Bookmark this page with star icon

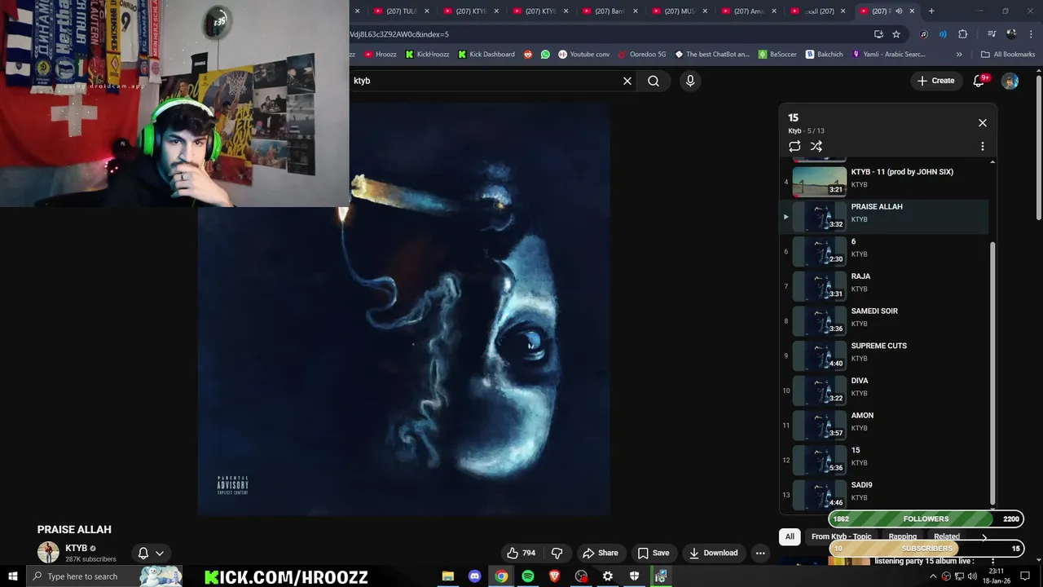896,34
